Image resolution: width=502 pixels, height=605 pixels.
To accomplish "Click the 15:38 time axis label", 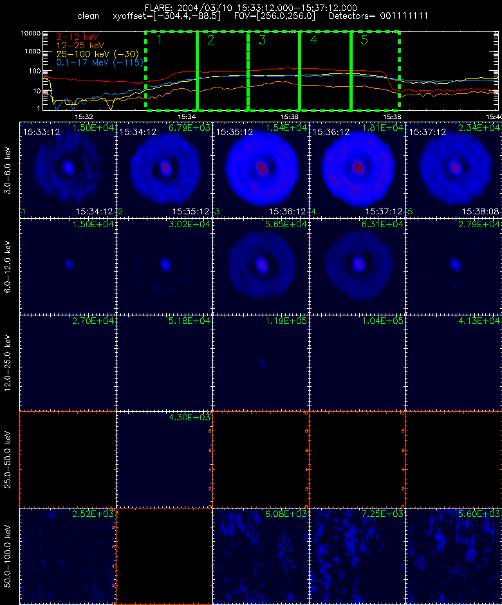I will tap(392, 117).
